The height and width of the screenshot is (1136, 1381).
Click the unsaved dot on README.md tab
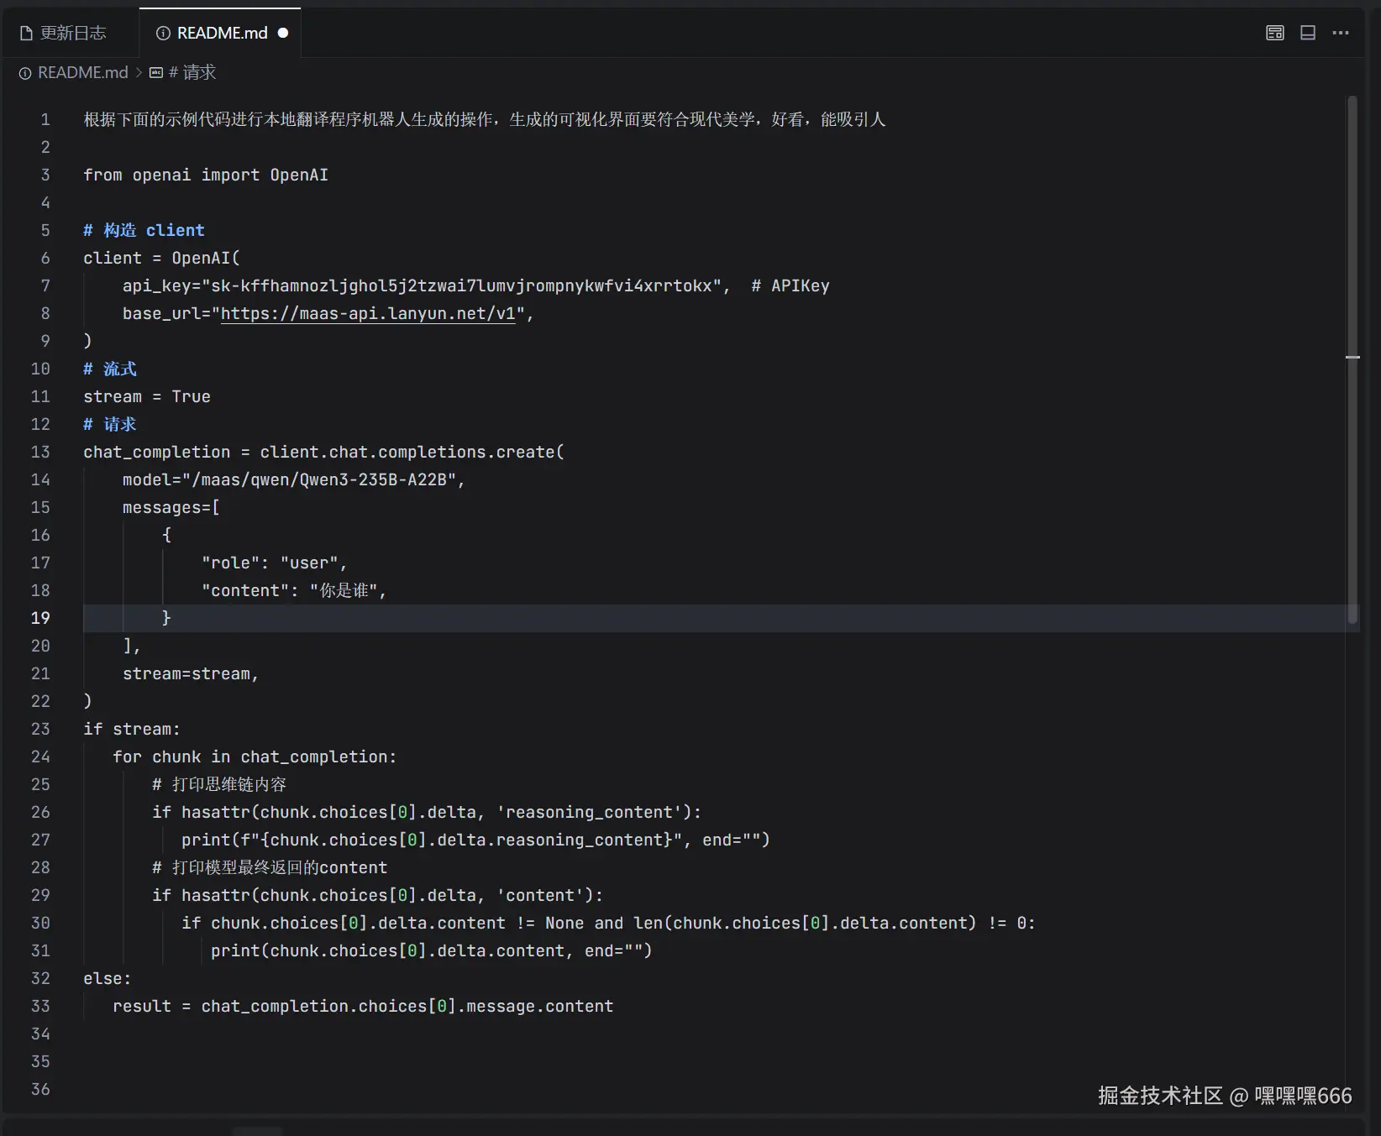(283, 33)
